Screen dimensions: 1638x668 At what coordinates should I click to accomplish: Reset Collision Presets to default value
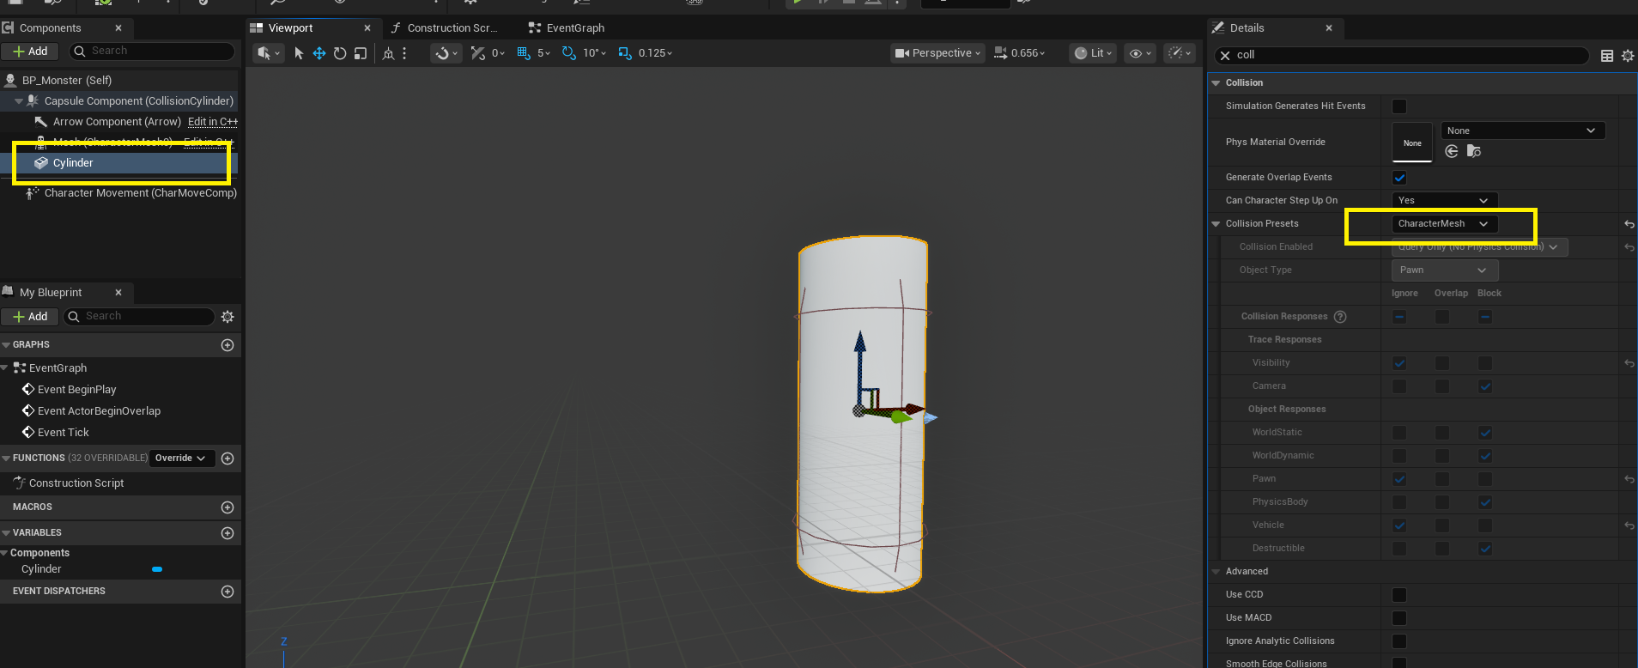click(1629, 224)
